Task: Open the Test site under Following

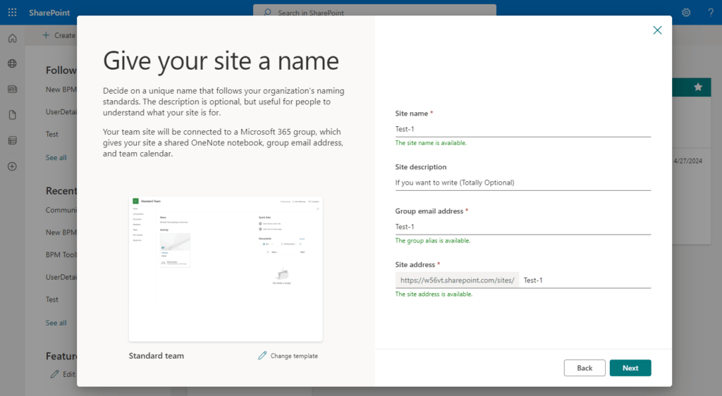Action: 52,135
